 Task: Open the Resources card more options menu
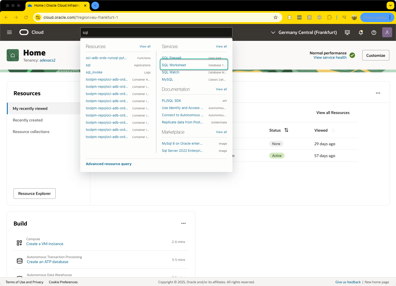coord(378,93)
